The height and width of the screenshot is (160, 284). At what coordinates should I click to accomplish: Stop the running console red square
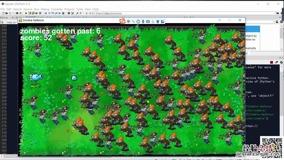(271, 62)
